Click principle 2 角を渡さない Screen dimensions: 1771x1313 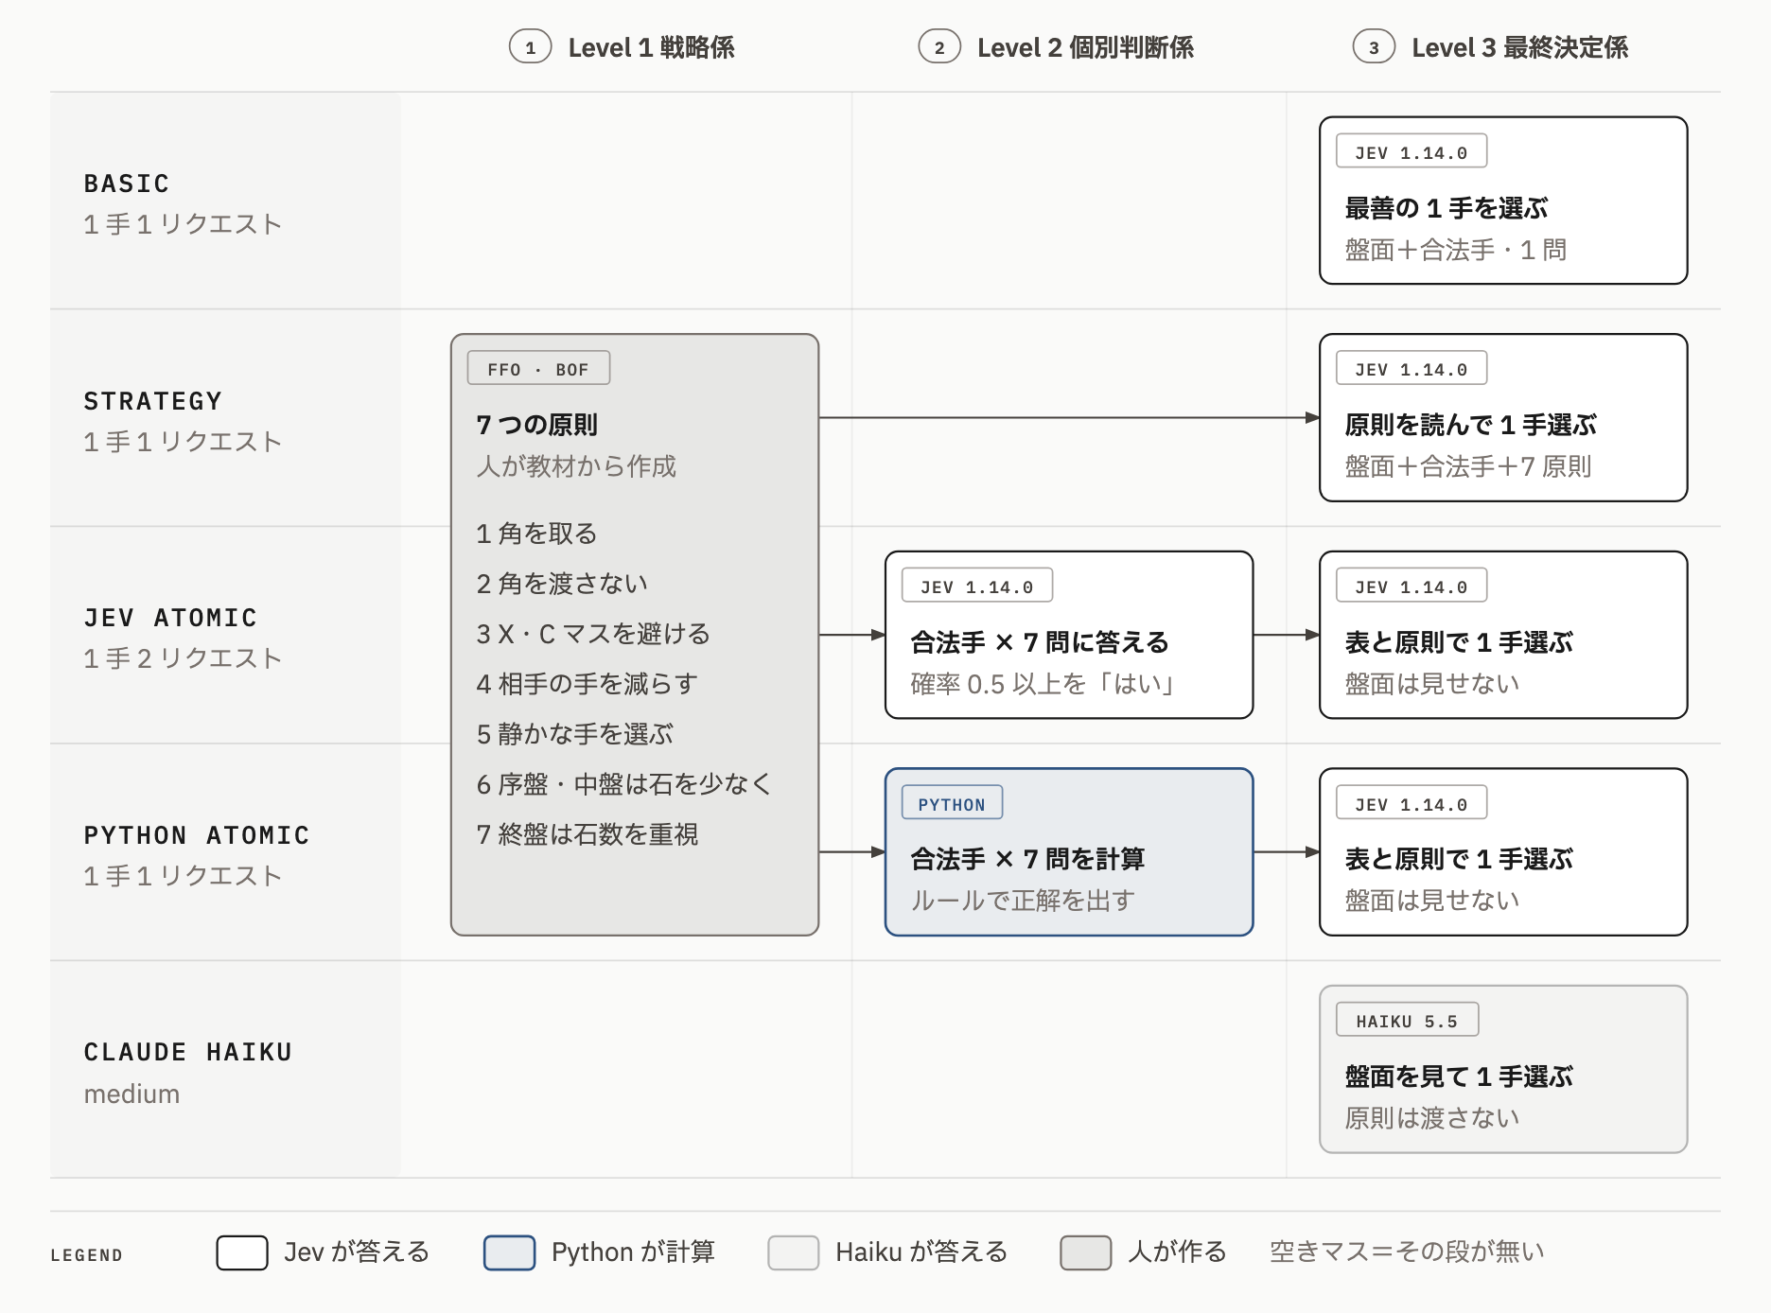click(562, 584)
